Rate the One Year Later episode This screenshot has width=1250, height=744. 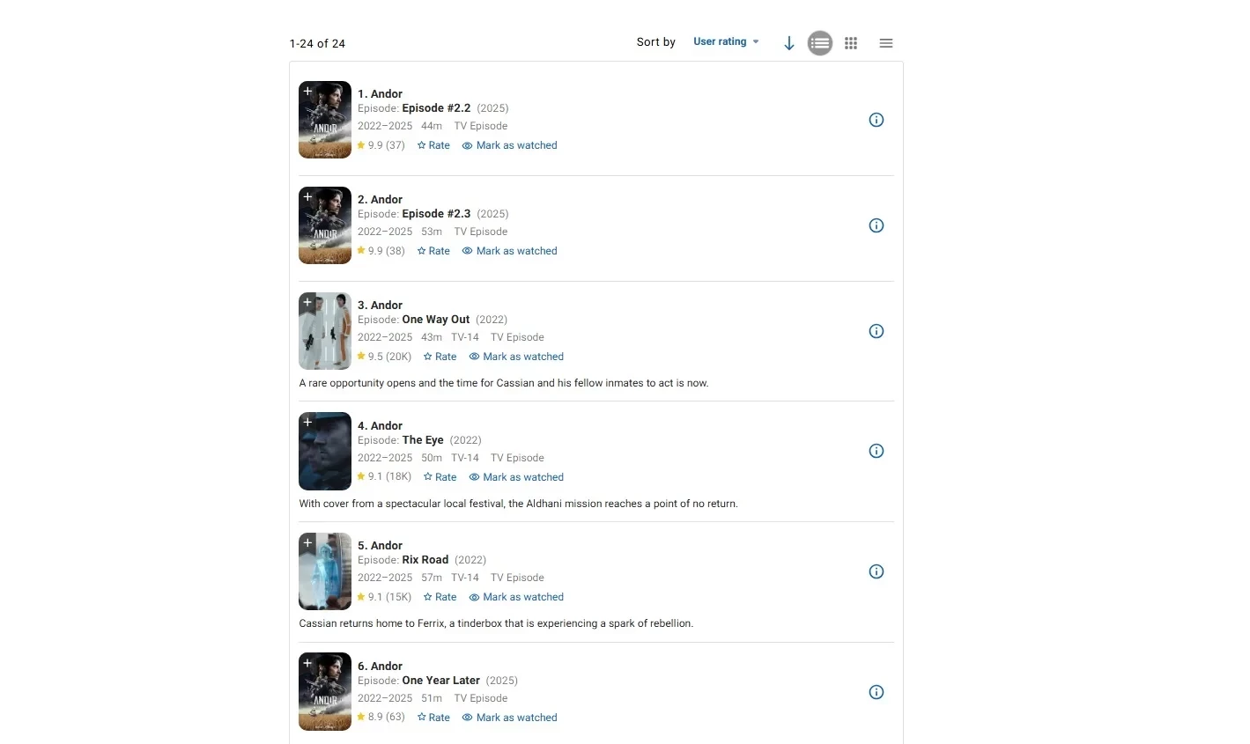point(433,718)
